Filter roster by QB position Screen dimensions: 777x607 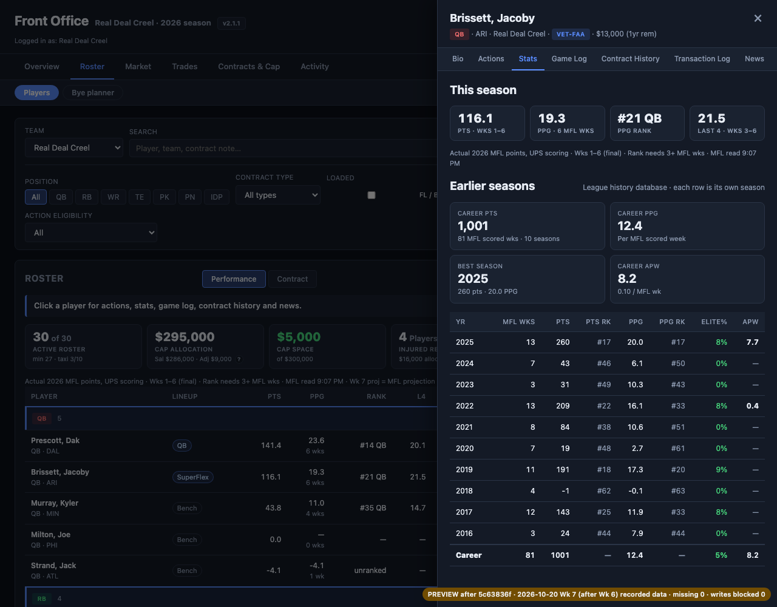pos(61,197)
